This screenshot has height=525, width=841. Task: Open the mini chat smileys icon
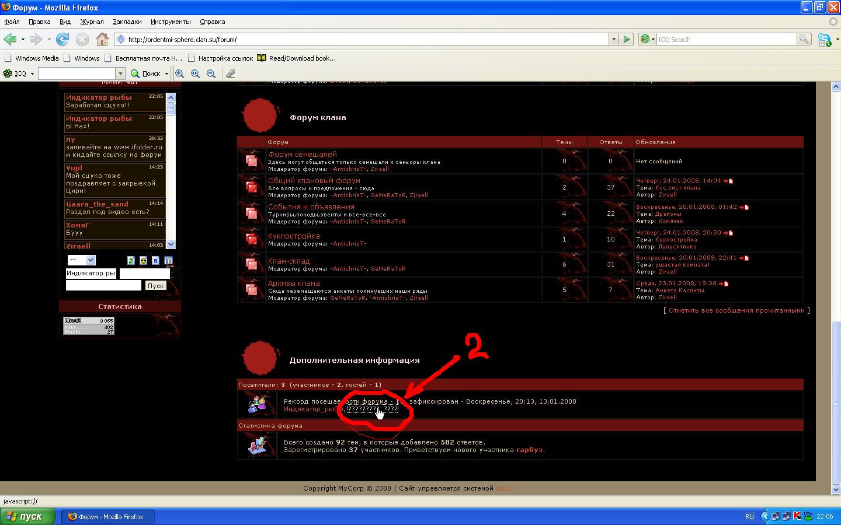point(143,260)
